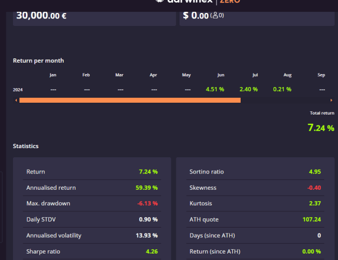Image resolution: width=338 pixels, height=260 pixels.
Task: Click the Total return label
Action: click(x=322, y=113)
